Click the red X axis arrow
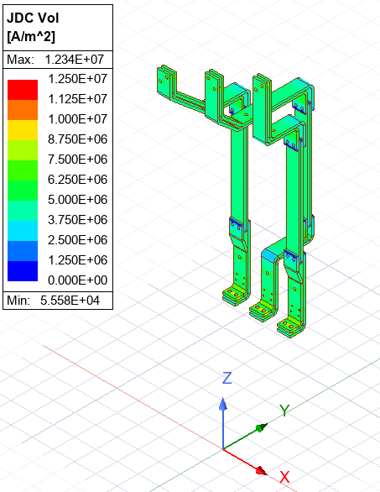Image resolution: width=380 pixels, height=492 pixels. [x=261, y=470]
